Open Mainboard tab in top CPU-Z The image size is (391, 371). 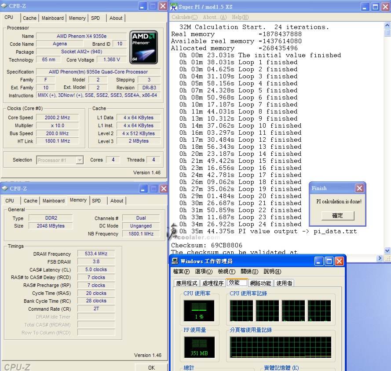point(53,18)
